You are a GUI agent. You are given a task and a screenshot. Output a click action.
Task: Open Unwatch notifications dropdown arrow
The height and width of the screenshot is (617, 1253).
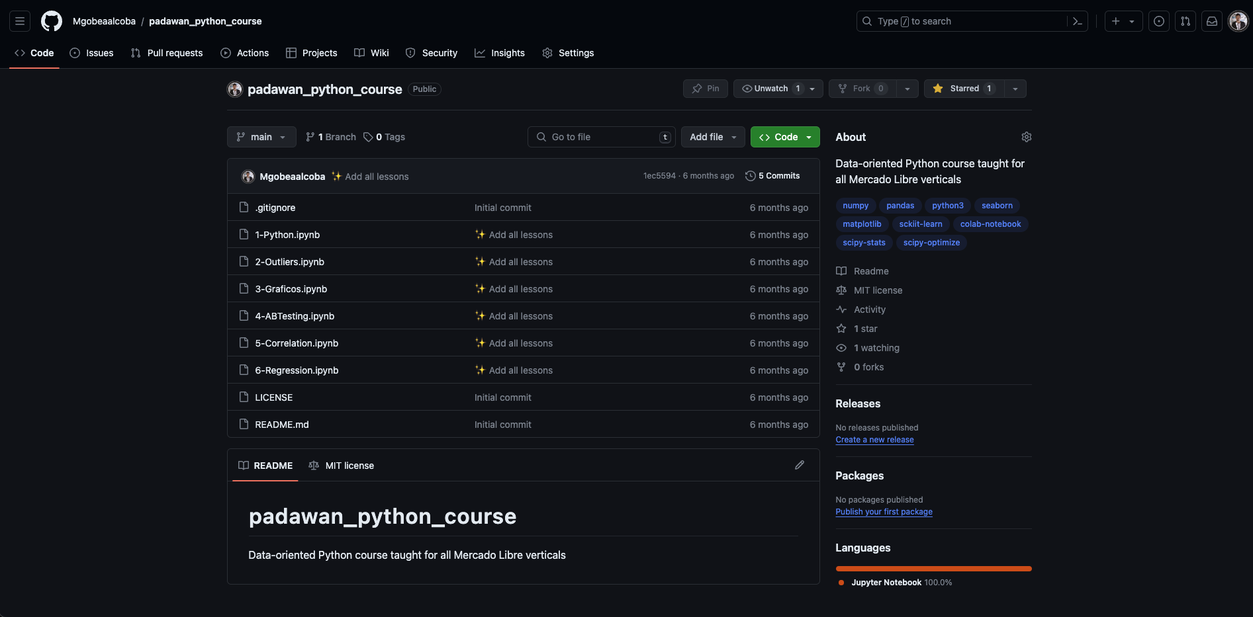(813, 89)
